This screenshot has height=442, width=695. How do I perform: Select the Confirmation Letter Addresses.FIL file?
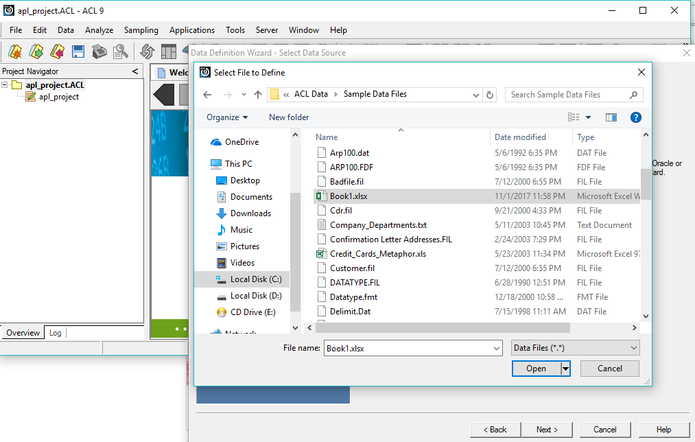coord(390,240)
